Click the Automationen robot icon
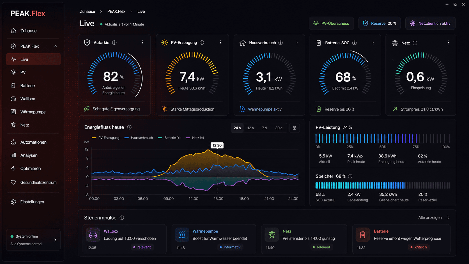The width and height of the screenshot is (469, 264). point(13,142)
